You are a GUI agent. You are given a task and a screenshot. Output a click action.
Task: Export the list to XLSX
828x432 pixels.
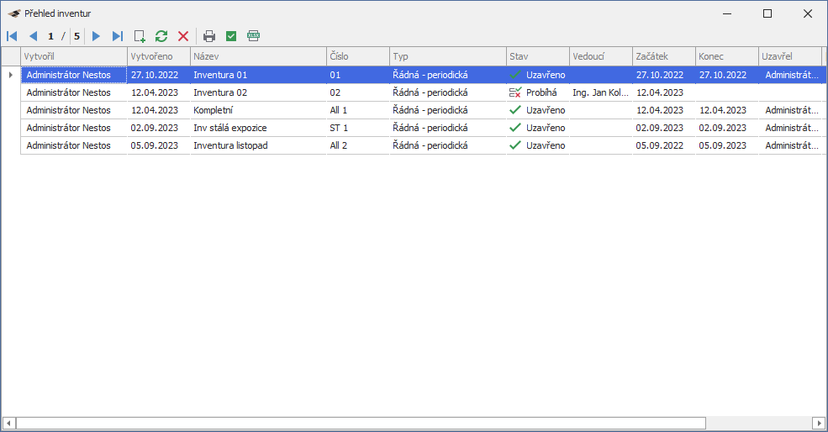pos(254,36)
